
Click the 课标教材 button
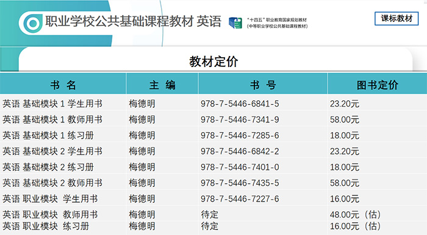click(x=396, y=18)
